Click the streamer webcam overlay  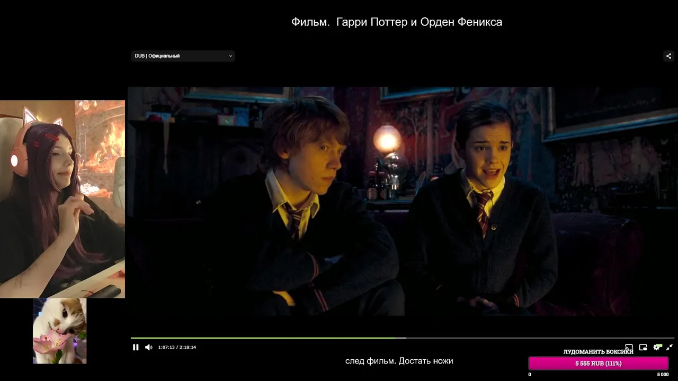tap(63, 199)
